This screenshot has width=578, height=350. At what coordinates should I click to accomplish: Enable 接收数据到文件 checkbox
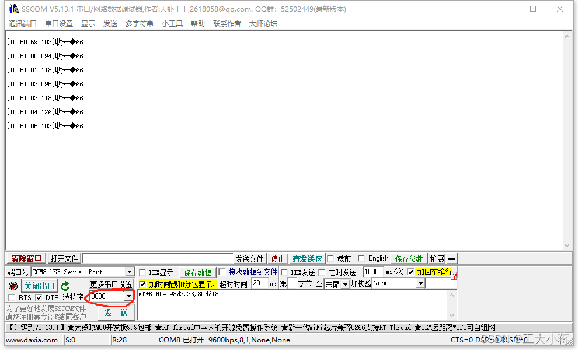(222, 272)
